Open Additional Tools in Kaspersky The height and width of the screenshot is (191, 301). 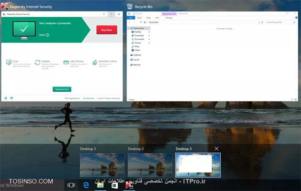point(62,89)
